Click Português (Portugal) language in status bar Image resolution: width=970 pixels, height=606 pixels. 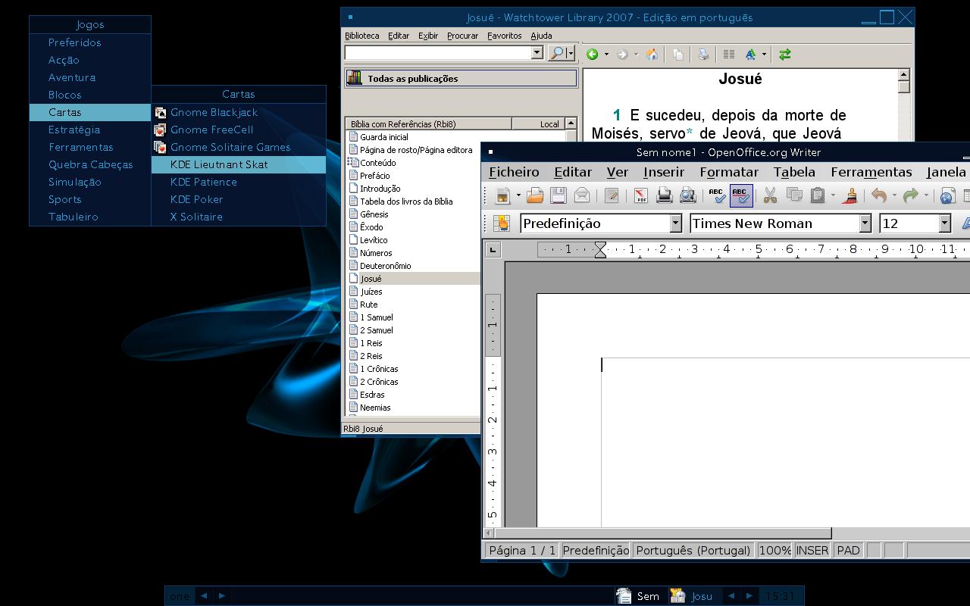(693, 551)
